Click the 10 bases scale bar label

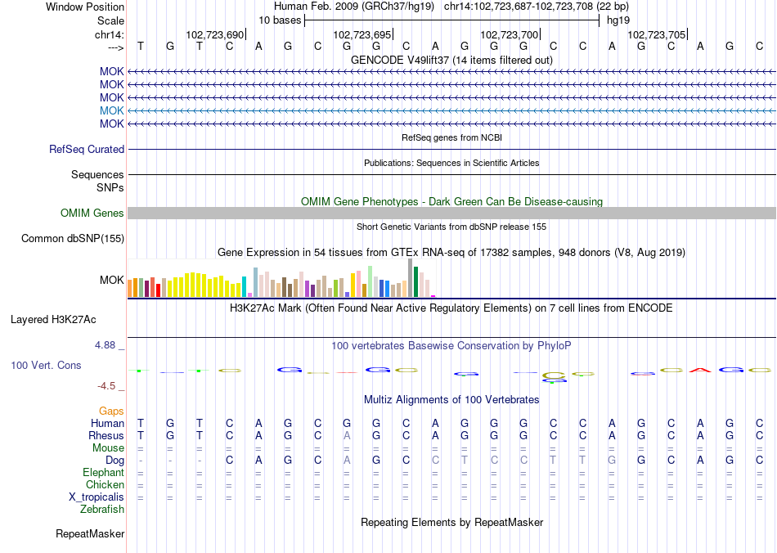pyautogui.click(x=280, y=20)
